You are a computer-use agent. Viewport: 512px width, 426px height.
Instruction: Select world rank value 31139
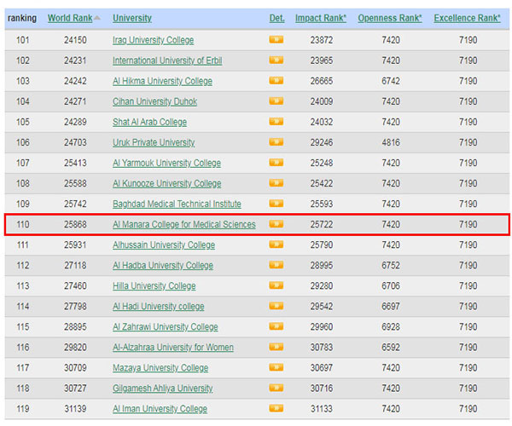tap(75, 409)
